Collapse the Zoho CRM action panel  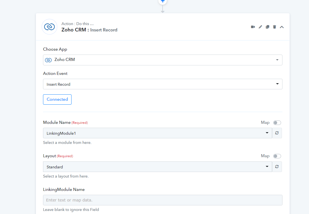282,27
